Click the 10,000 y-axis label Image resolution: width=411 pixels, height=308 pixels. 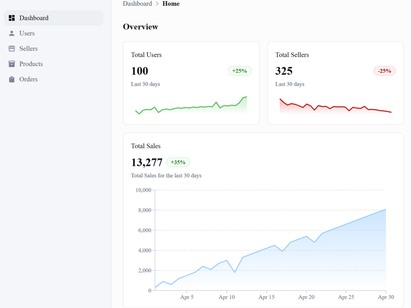pos(143,190)
